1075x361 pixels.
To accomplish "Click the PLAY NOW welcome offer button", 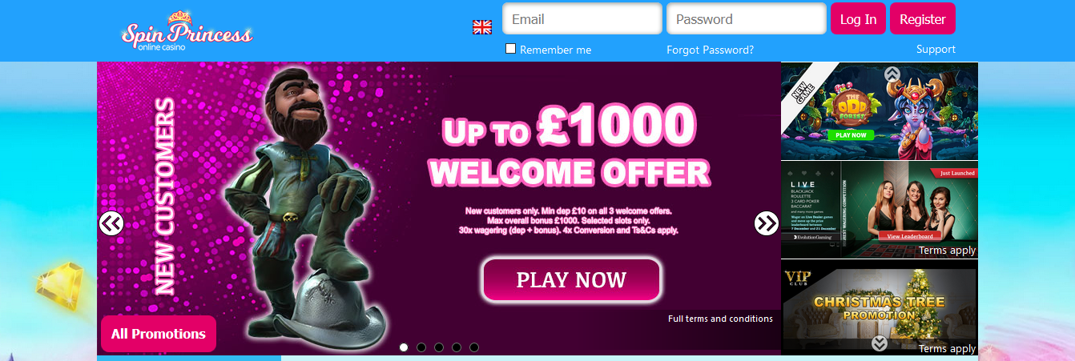I will [572, 280].
